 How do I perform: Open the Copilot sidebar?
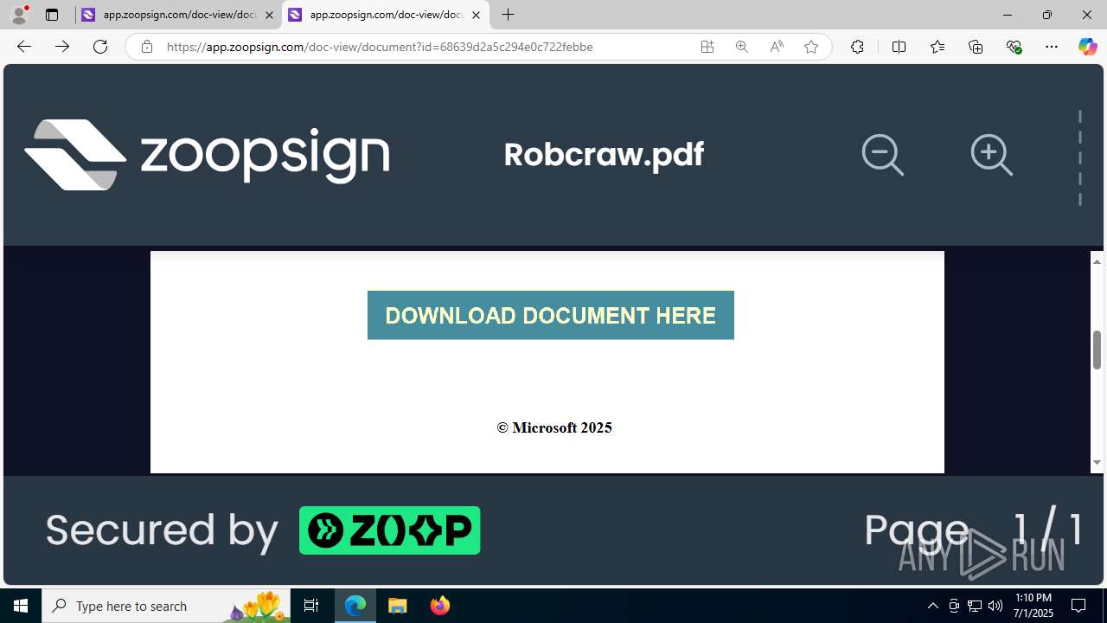tap(1088, 47)
